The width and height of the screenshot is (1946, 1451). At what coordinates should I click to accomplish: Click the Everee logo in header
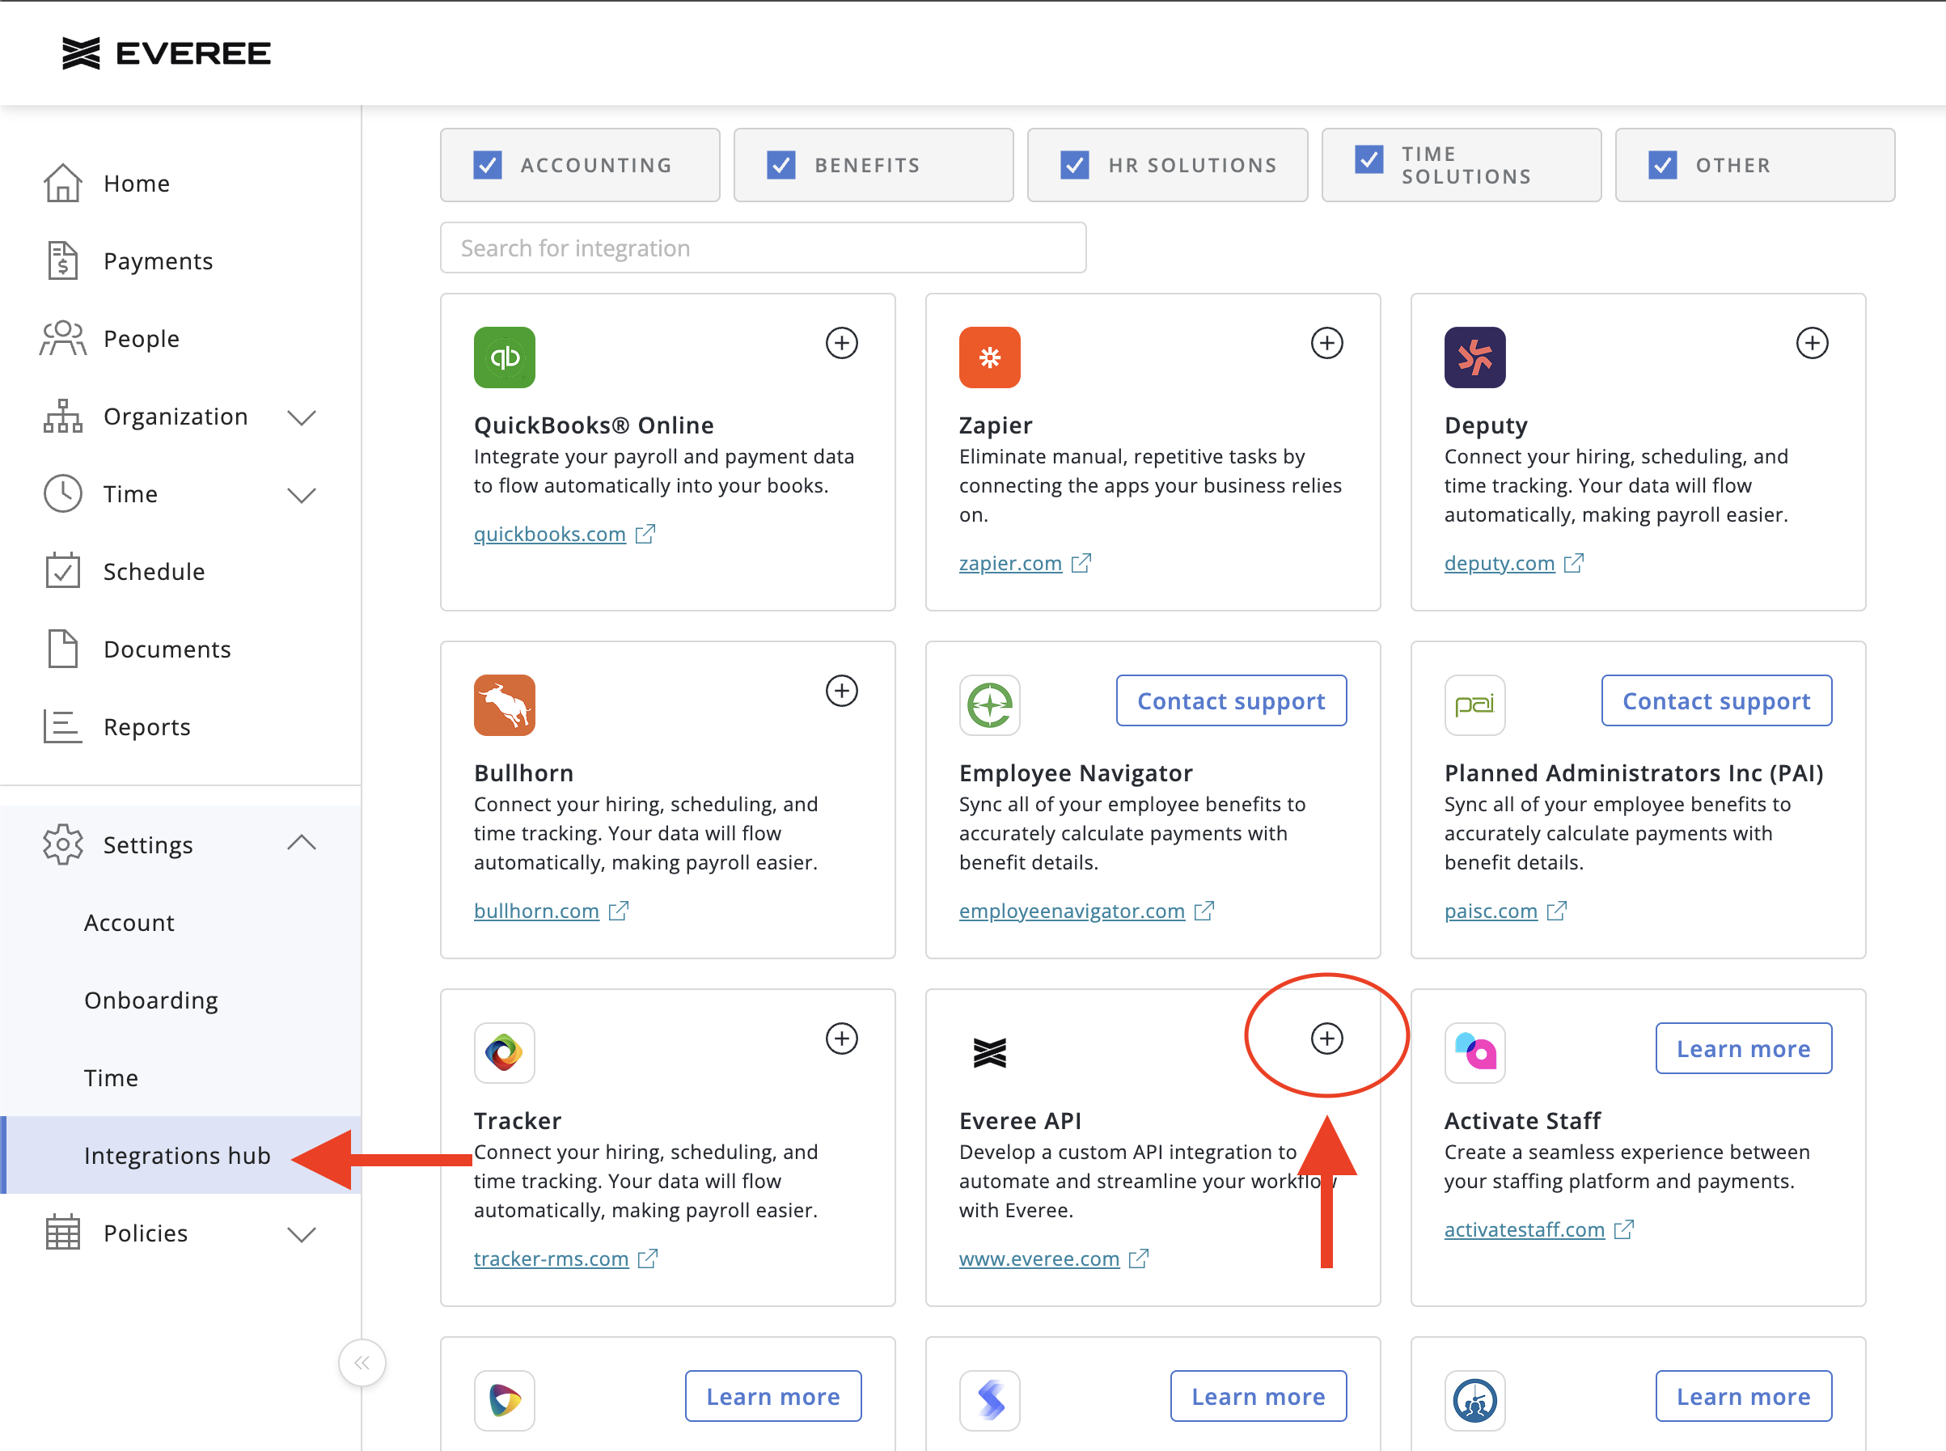167,53
